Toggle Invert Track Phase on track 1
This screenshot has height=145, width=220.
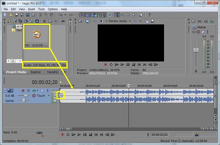(x=28, y=91)
